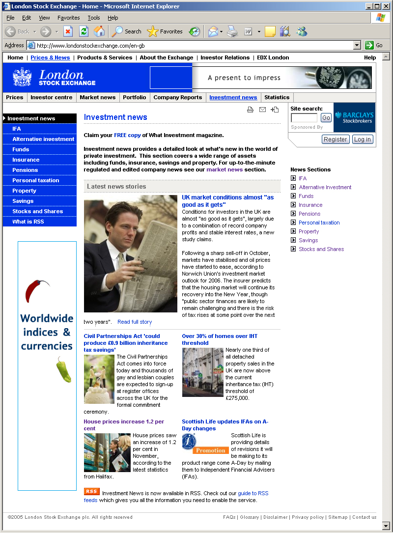Image resolution: width=393 pixels, height=533 pixels.
Task: Open Stocks and Shares in News Sections
Action: 321,249
